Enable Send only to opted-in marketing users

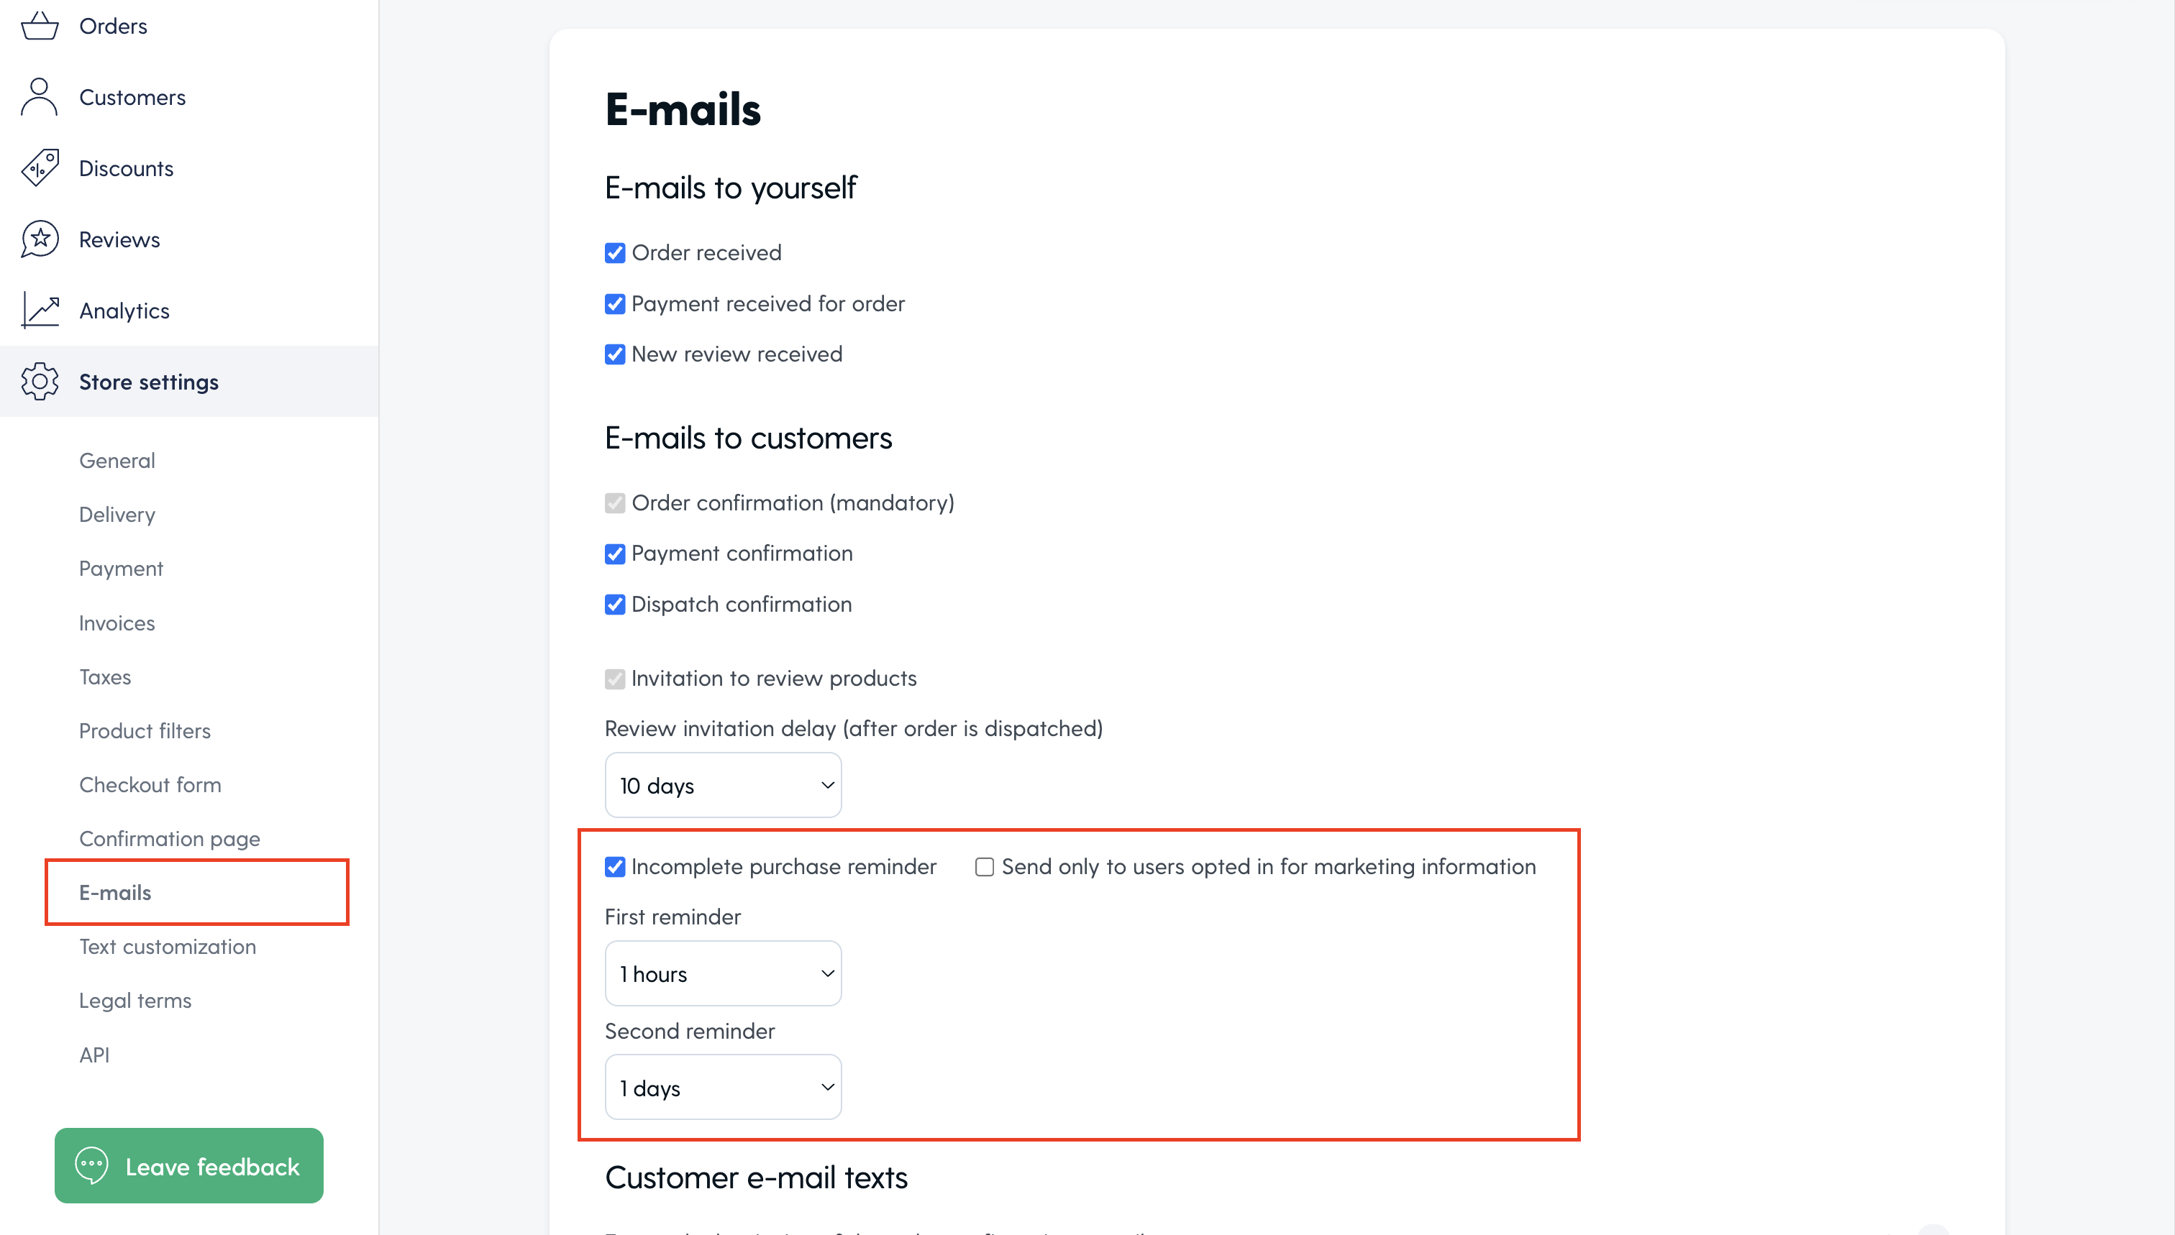[x=985, y=867]
